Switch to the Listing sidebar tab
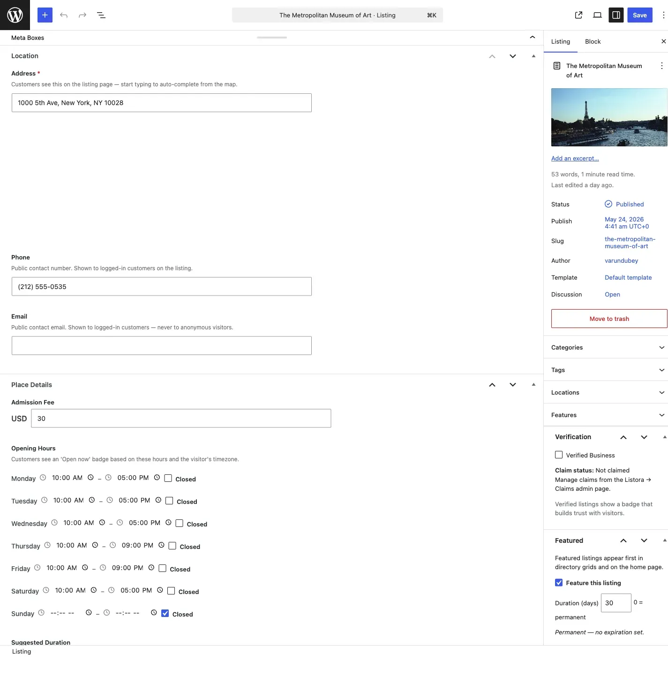 click(x=561, y=41)
